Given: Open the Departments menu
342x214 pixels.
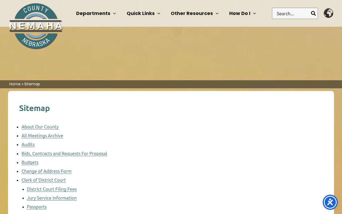Looking at the screenshot, I should tap(93, 13).
